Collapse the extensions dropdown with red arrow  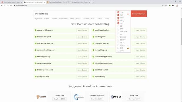tap(128, 14)
